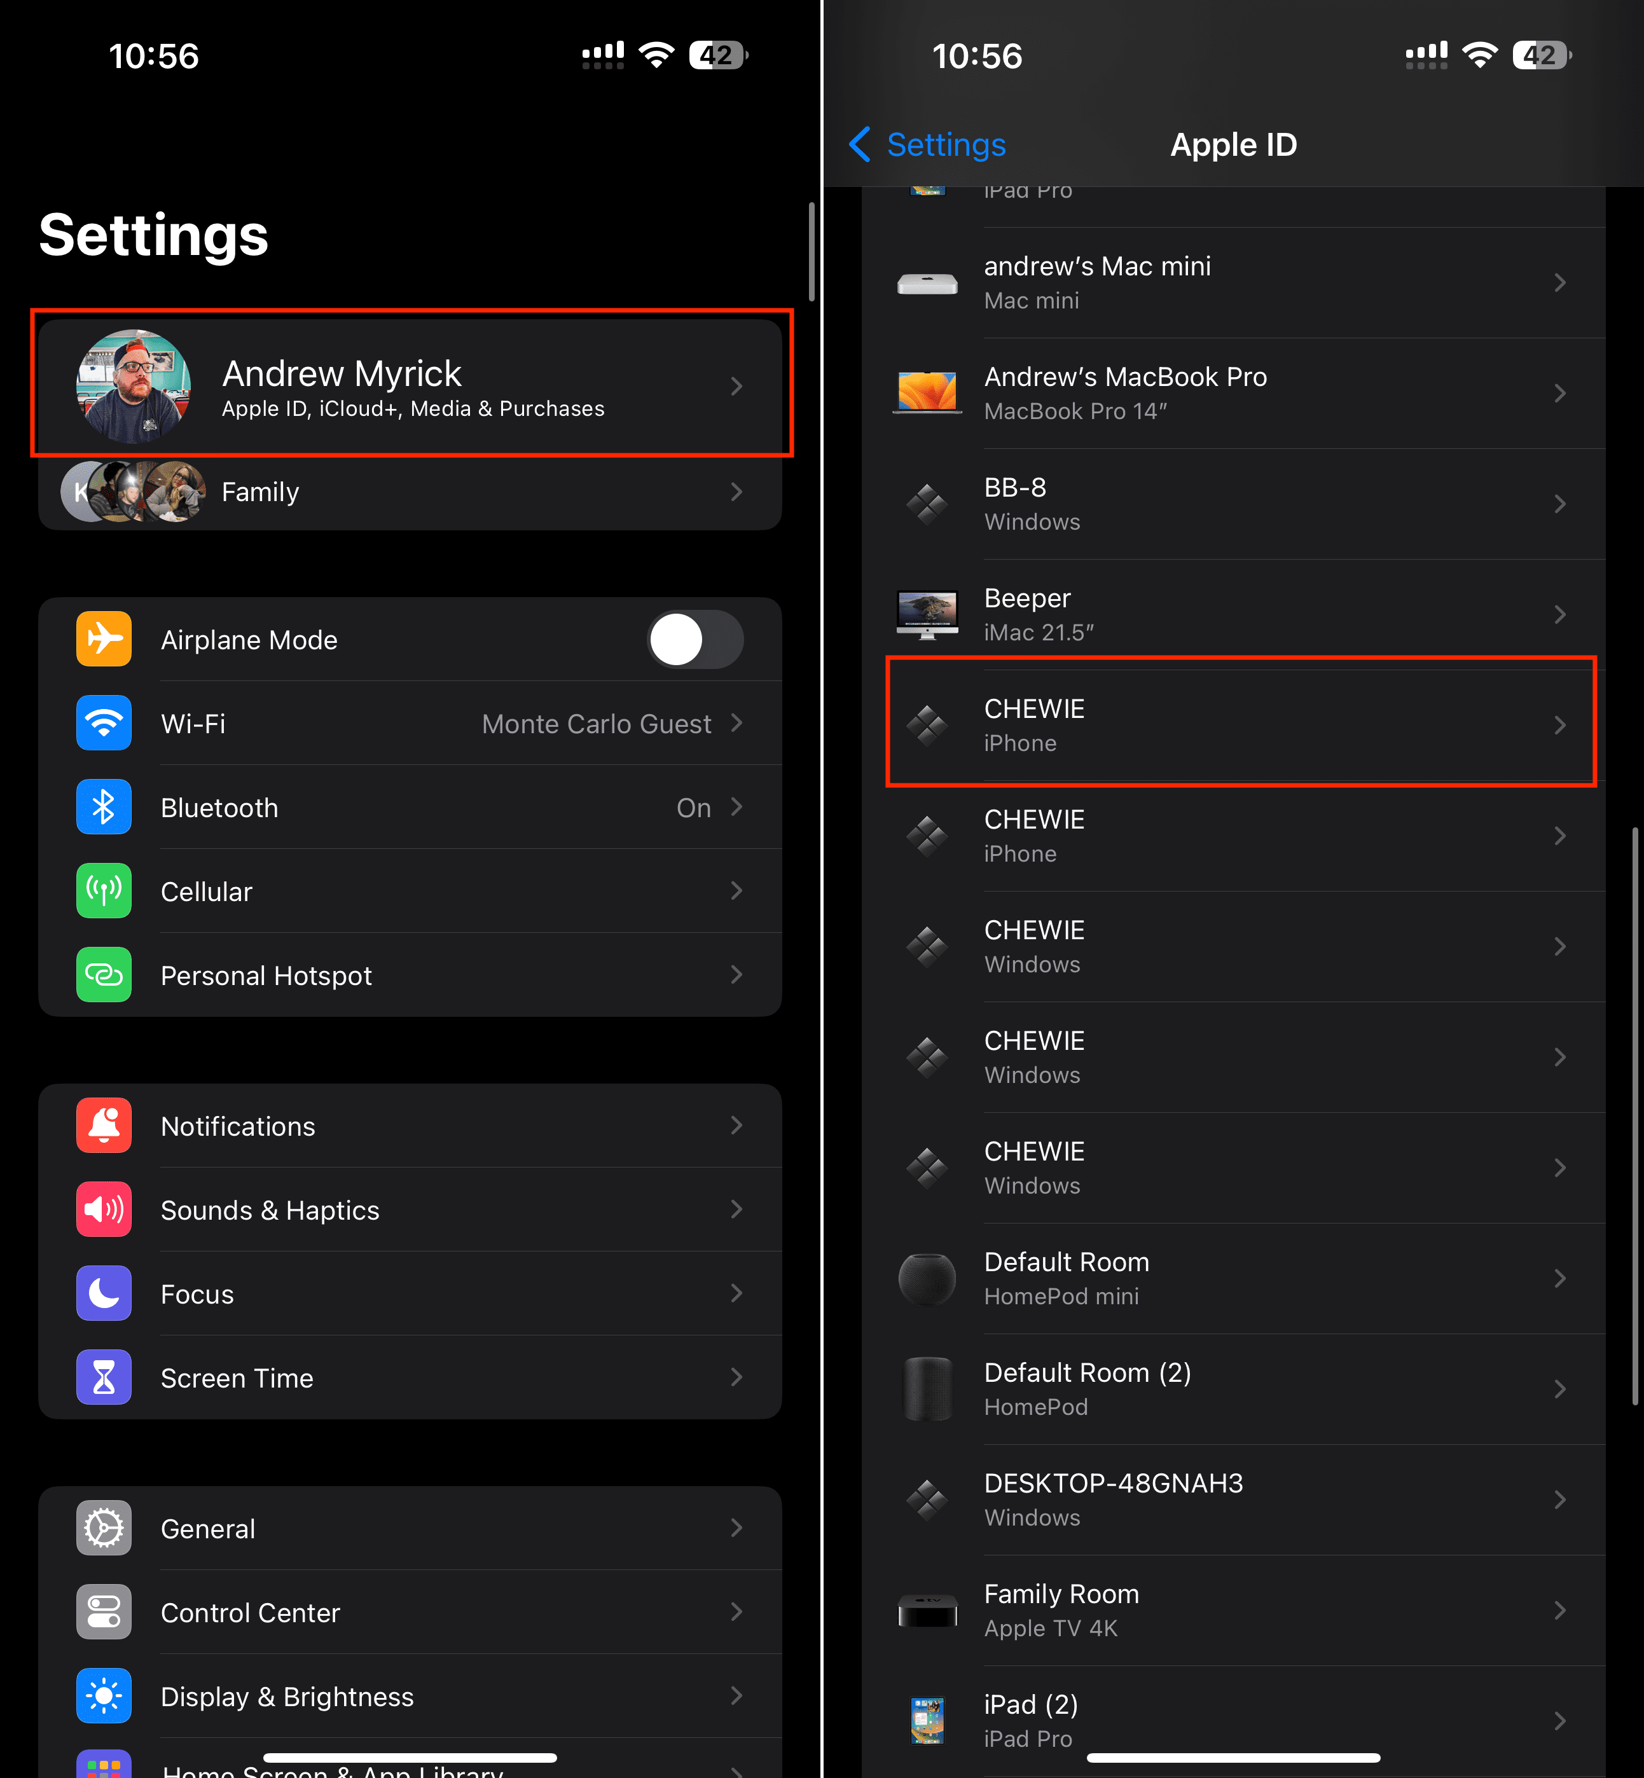Tap the cellular signal bars on the Apple ID screen
The height and width of the screenshot is (1778, 1644).
[1426, 55]
